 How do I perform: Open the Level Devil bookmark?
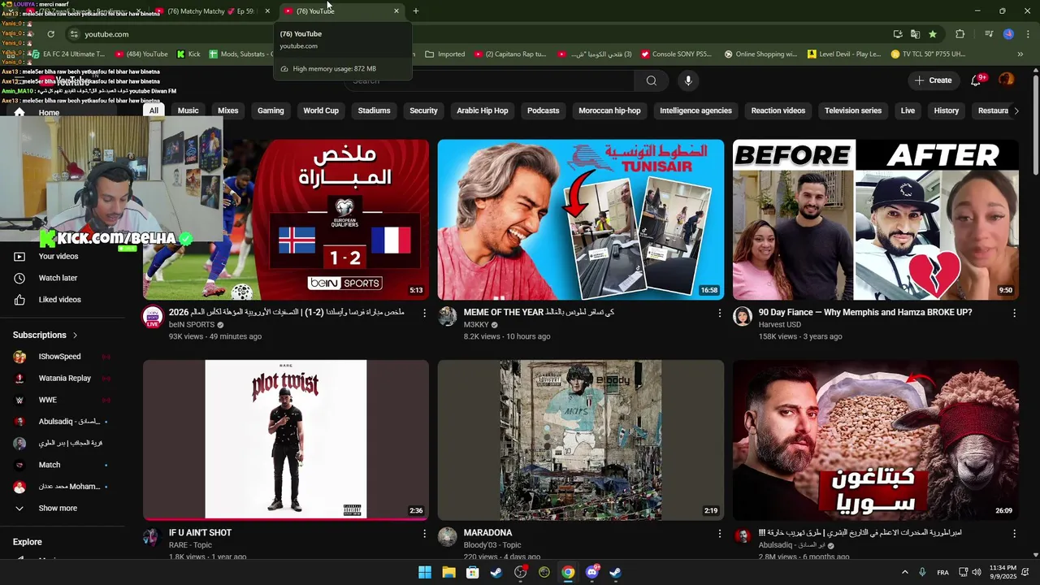(x=844, y=54)
